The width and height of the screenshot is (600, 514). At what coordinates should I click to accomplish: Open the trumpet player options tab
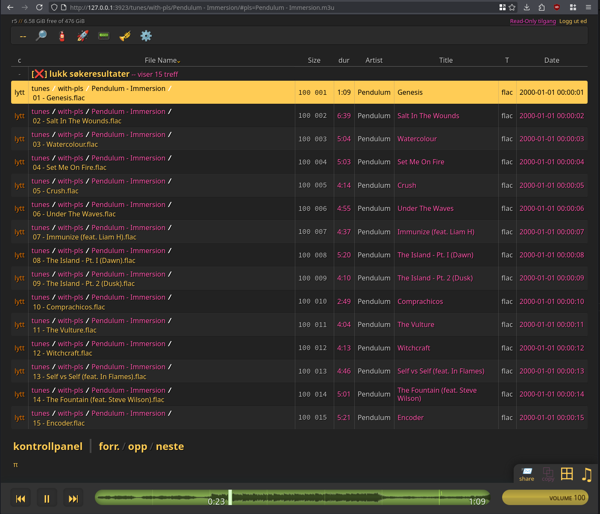click(125, 36)
